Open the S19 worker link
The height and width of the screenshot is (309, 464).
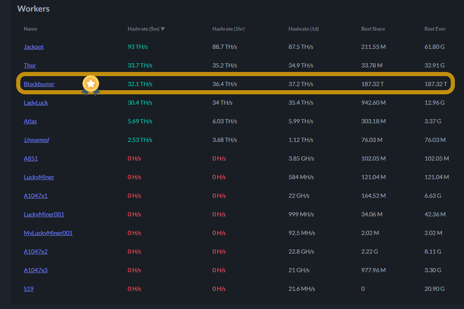(x=29, y=288)
